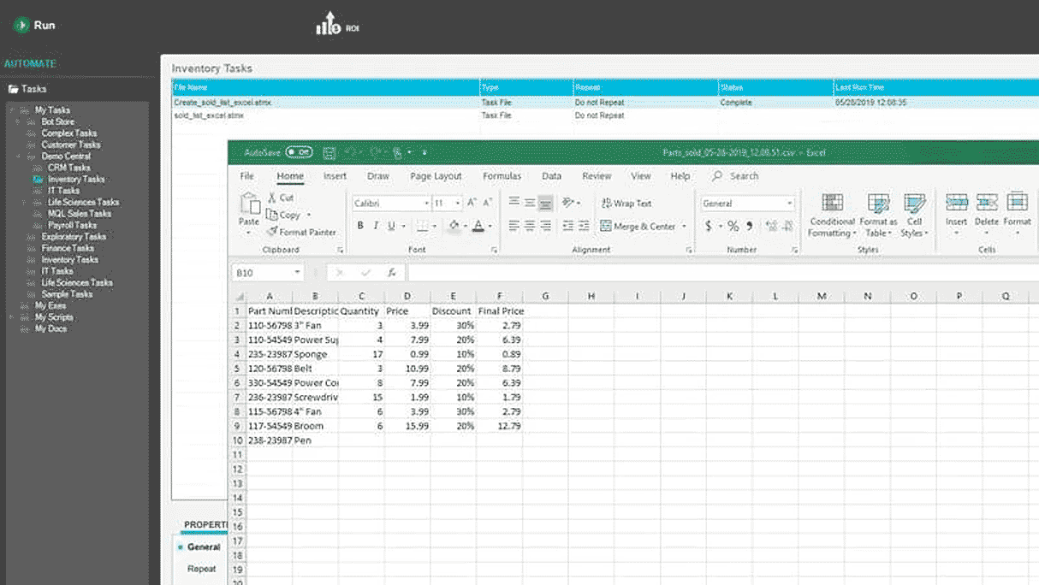Click Merge & Center
The height and width of the screenshot is (585, 1039).
point(638,227)
